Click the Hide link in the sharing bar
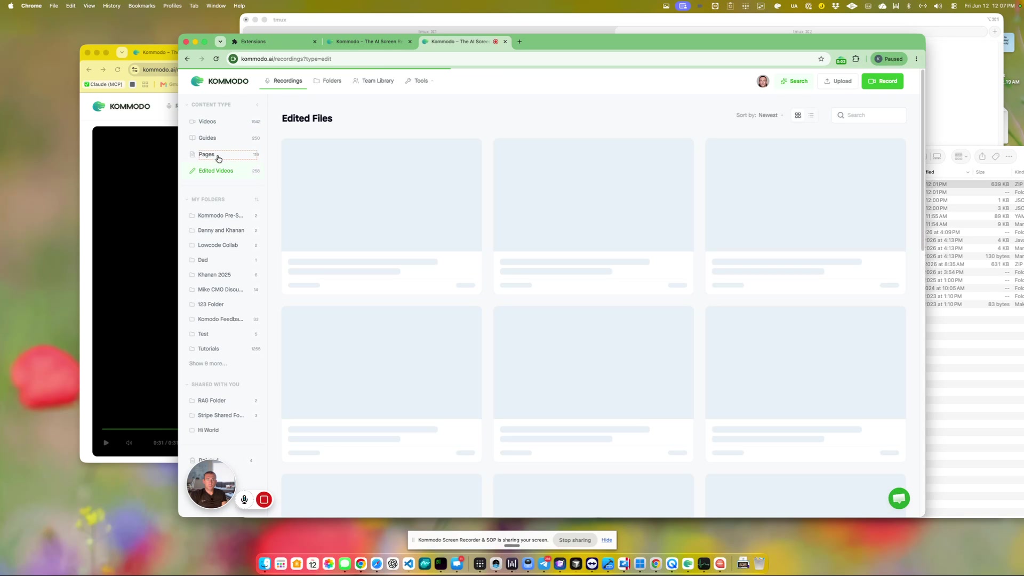The image size is (1024, 576). [607, 540]
